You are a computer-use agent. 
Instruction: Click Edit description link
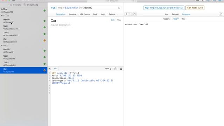(x=113, y=20)
